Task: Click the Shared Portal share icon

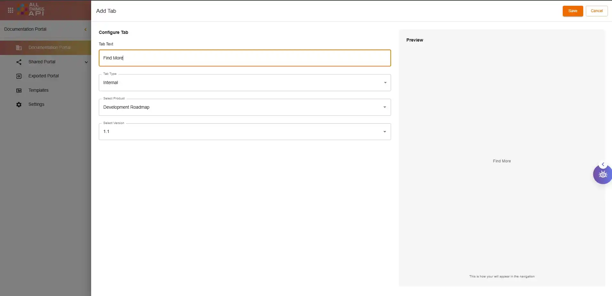Action: coord(19,62)
